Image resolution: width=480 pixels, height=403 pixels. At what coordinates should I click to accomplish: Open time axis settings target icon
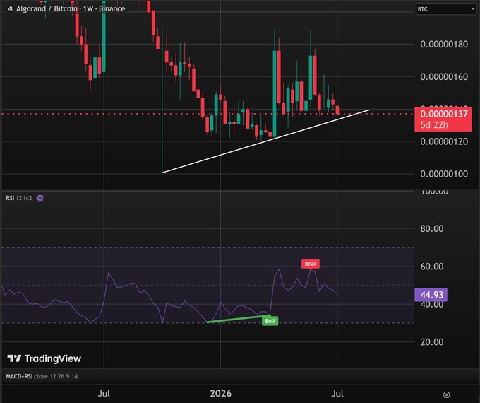447,395
